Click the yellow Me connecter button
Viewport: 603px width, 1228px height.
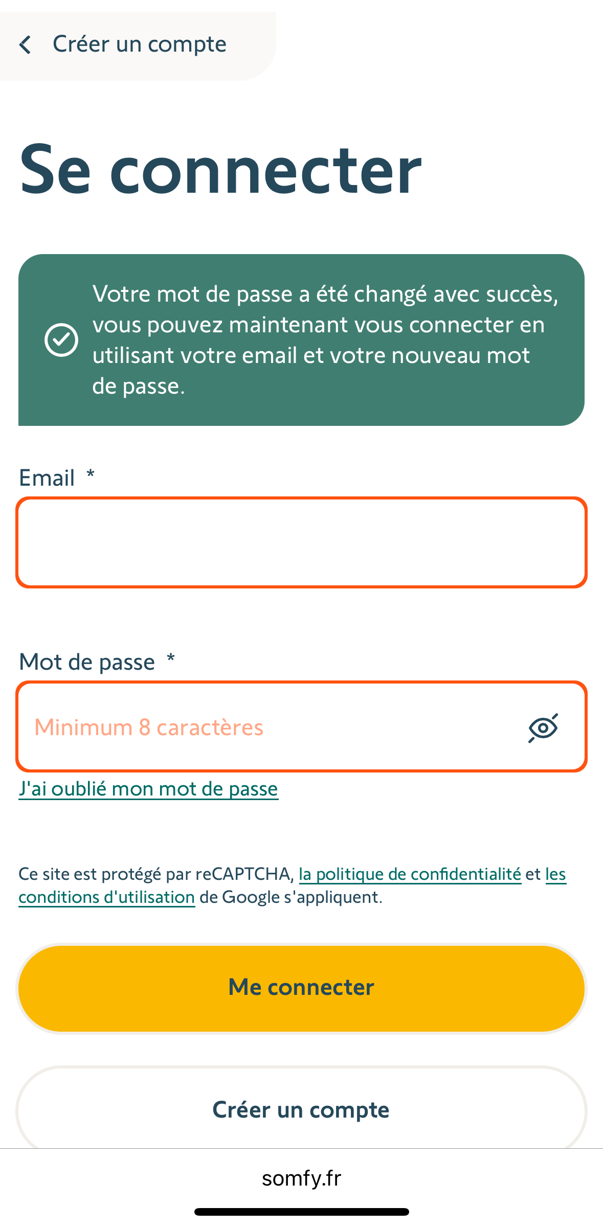pyautogui.click(x=301, y=988)
